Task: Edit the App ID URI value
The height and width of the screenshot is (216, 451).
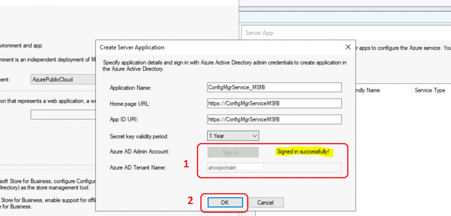Action: (x=274, y=119)
